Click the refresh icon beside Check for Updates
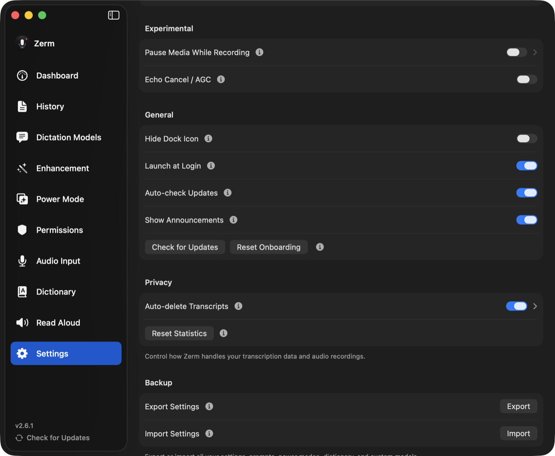This screenshot has width=555, height=456. 19,438
